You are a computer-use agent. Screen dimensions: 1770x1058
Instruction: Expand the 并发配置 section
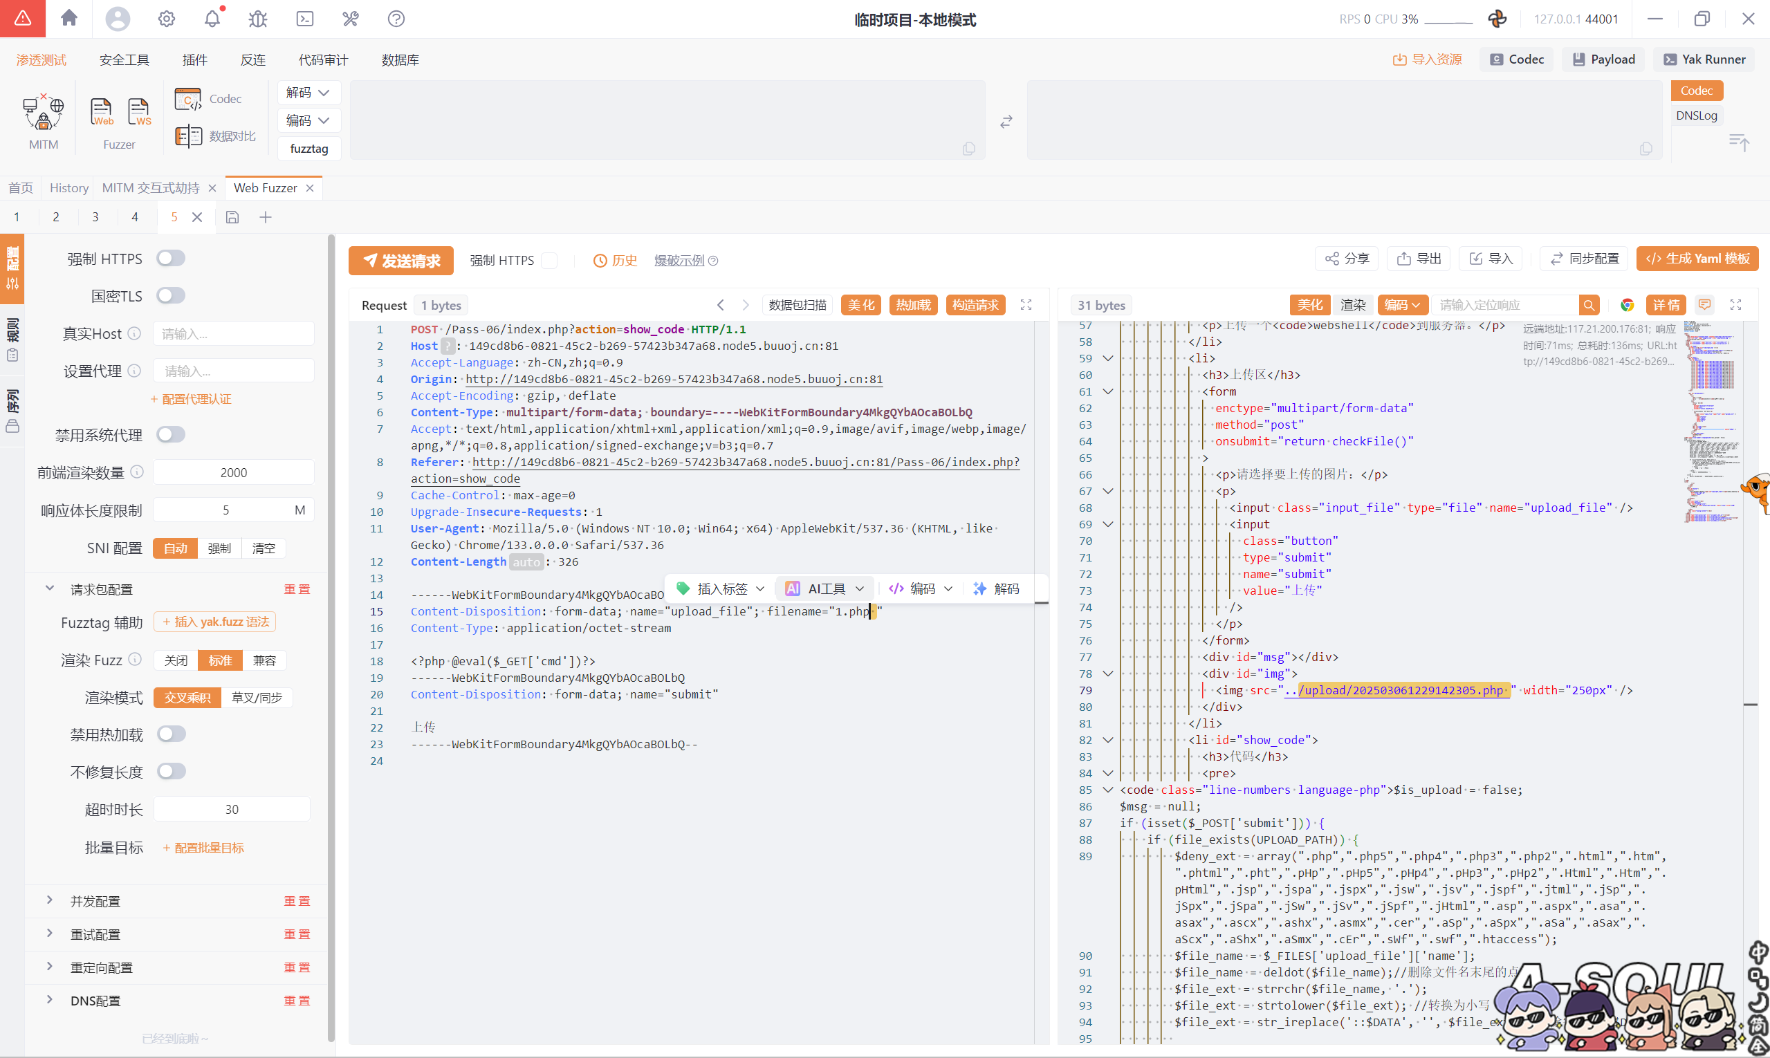95,901
